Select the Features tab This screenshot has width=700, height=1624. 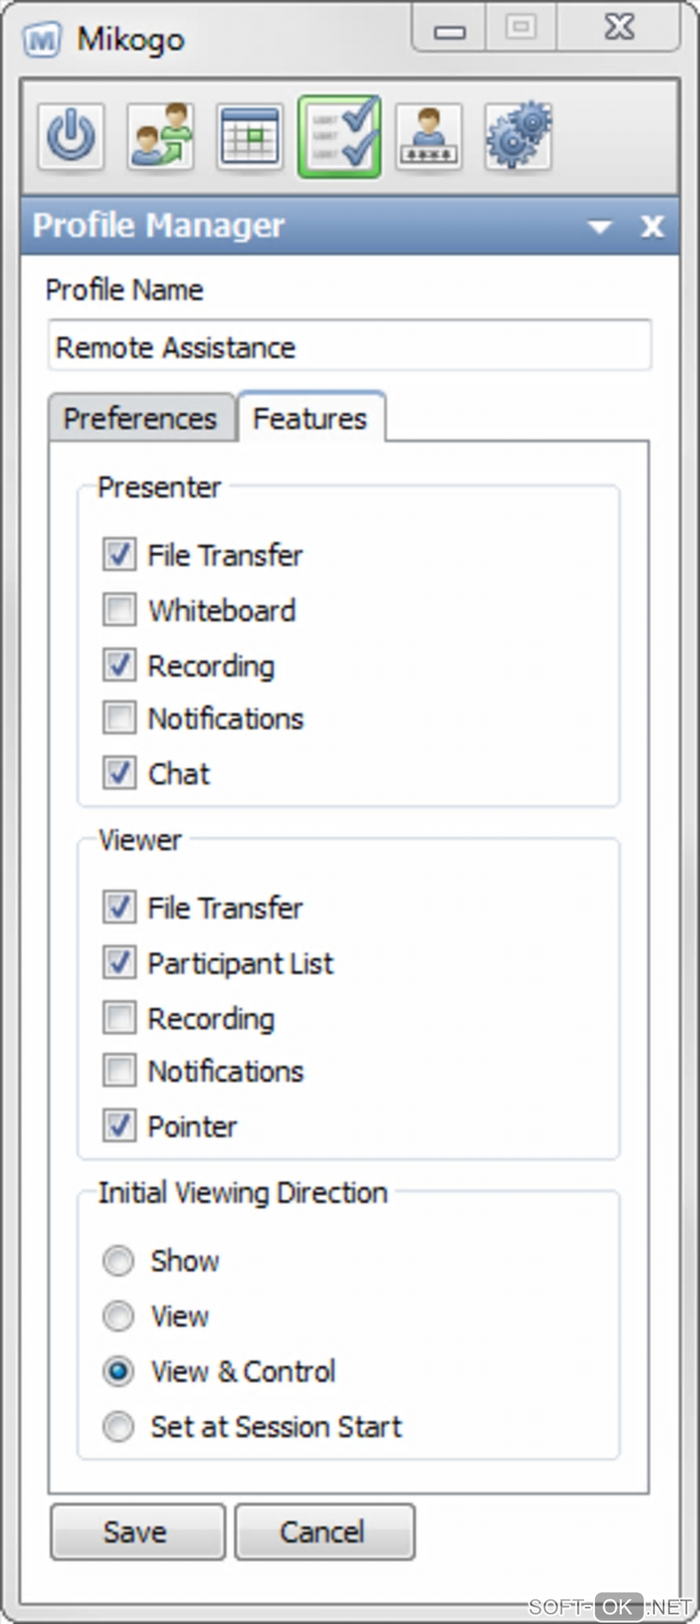coord(310,418)
